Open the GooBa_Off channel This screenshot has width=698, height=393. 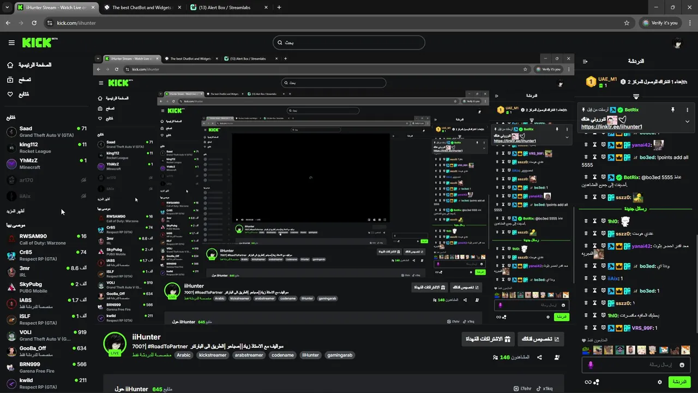point(46,352)
